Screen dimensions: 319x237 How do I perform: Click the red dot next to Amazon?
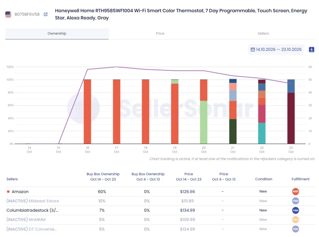(x=8, y=191)
